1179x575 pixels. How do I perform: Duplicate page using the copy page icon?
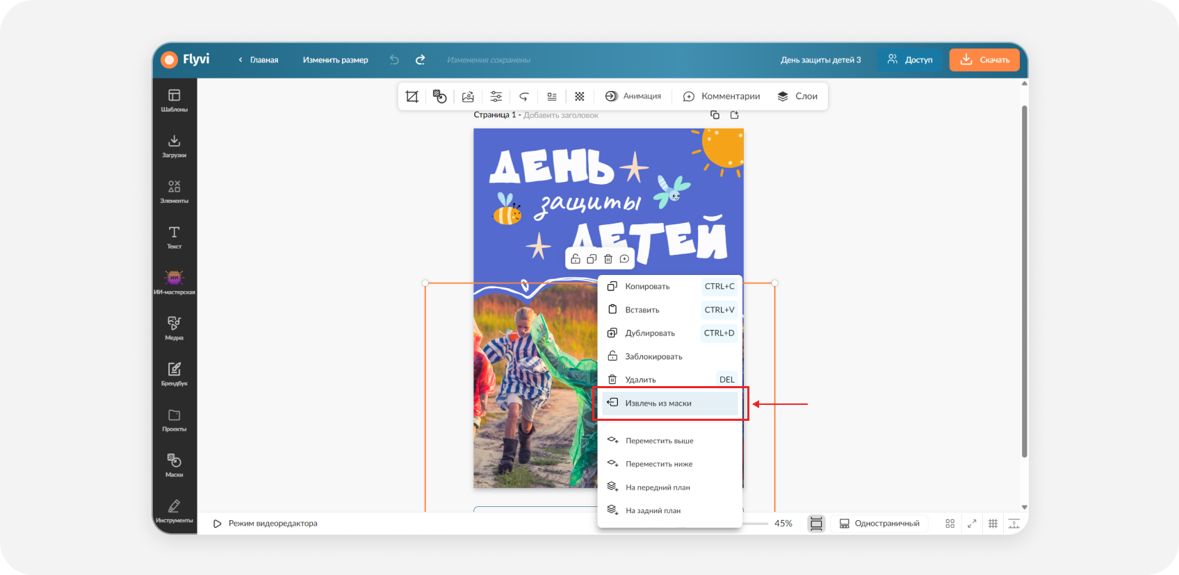pos(715,115)
